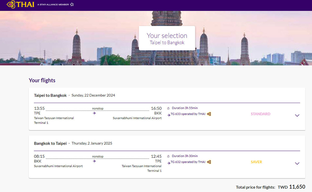This screenshot has height=192, width=312.
Task: Click the plane icon under Bangkok to Taipei nonstop
Action: 94,161
